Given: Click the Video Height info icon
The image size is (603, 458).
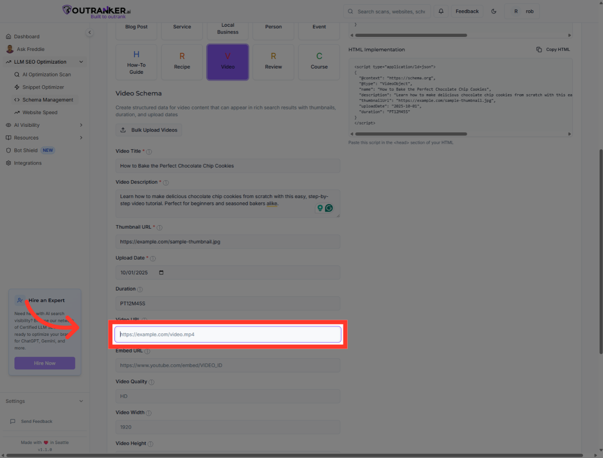Looking at the screenshot, I should click(x=150, y=444).
